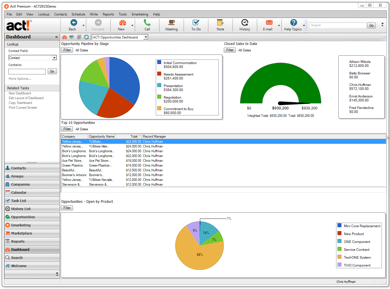Open Calendar in the navigation pane
The height and width of the screenshot is (289, 390).
click(x=32, y=192)
